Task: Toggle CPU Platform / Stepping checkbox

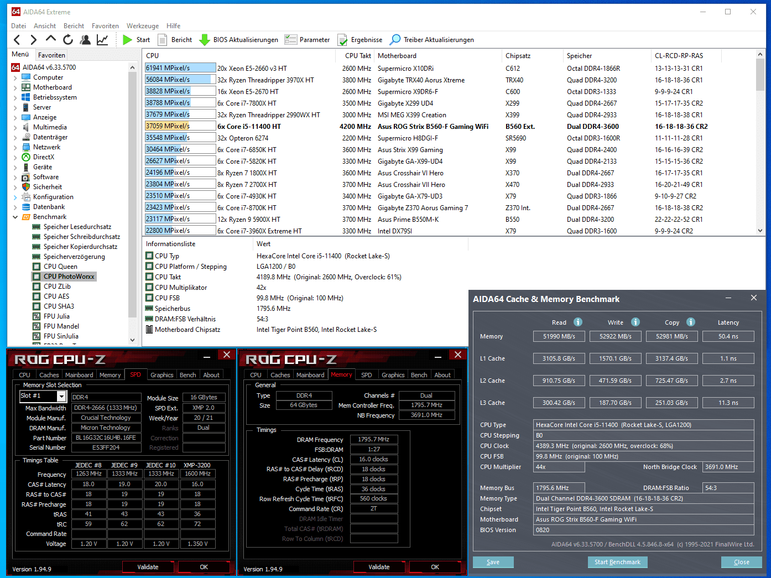Action: (149, 267)
